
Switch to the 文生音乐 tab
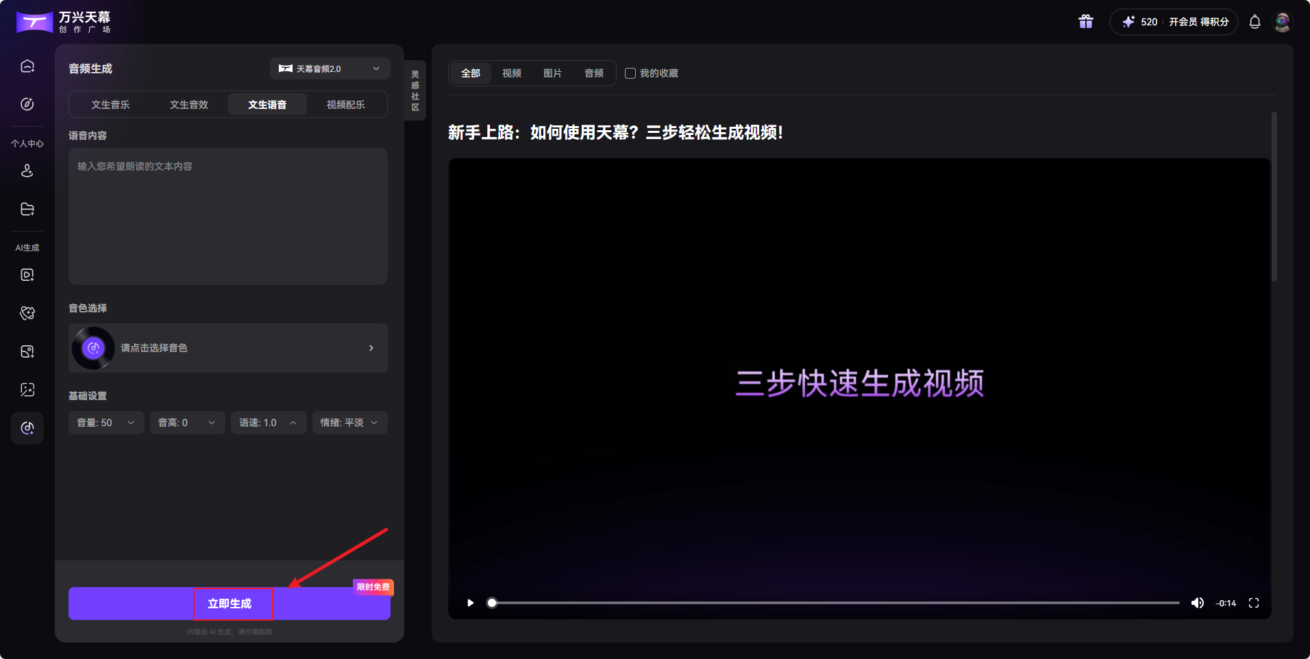[110, 104]
